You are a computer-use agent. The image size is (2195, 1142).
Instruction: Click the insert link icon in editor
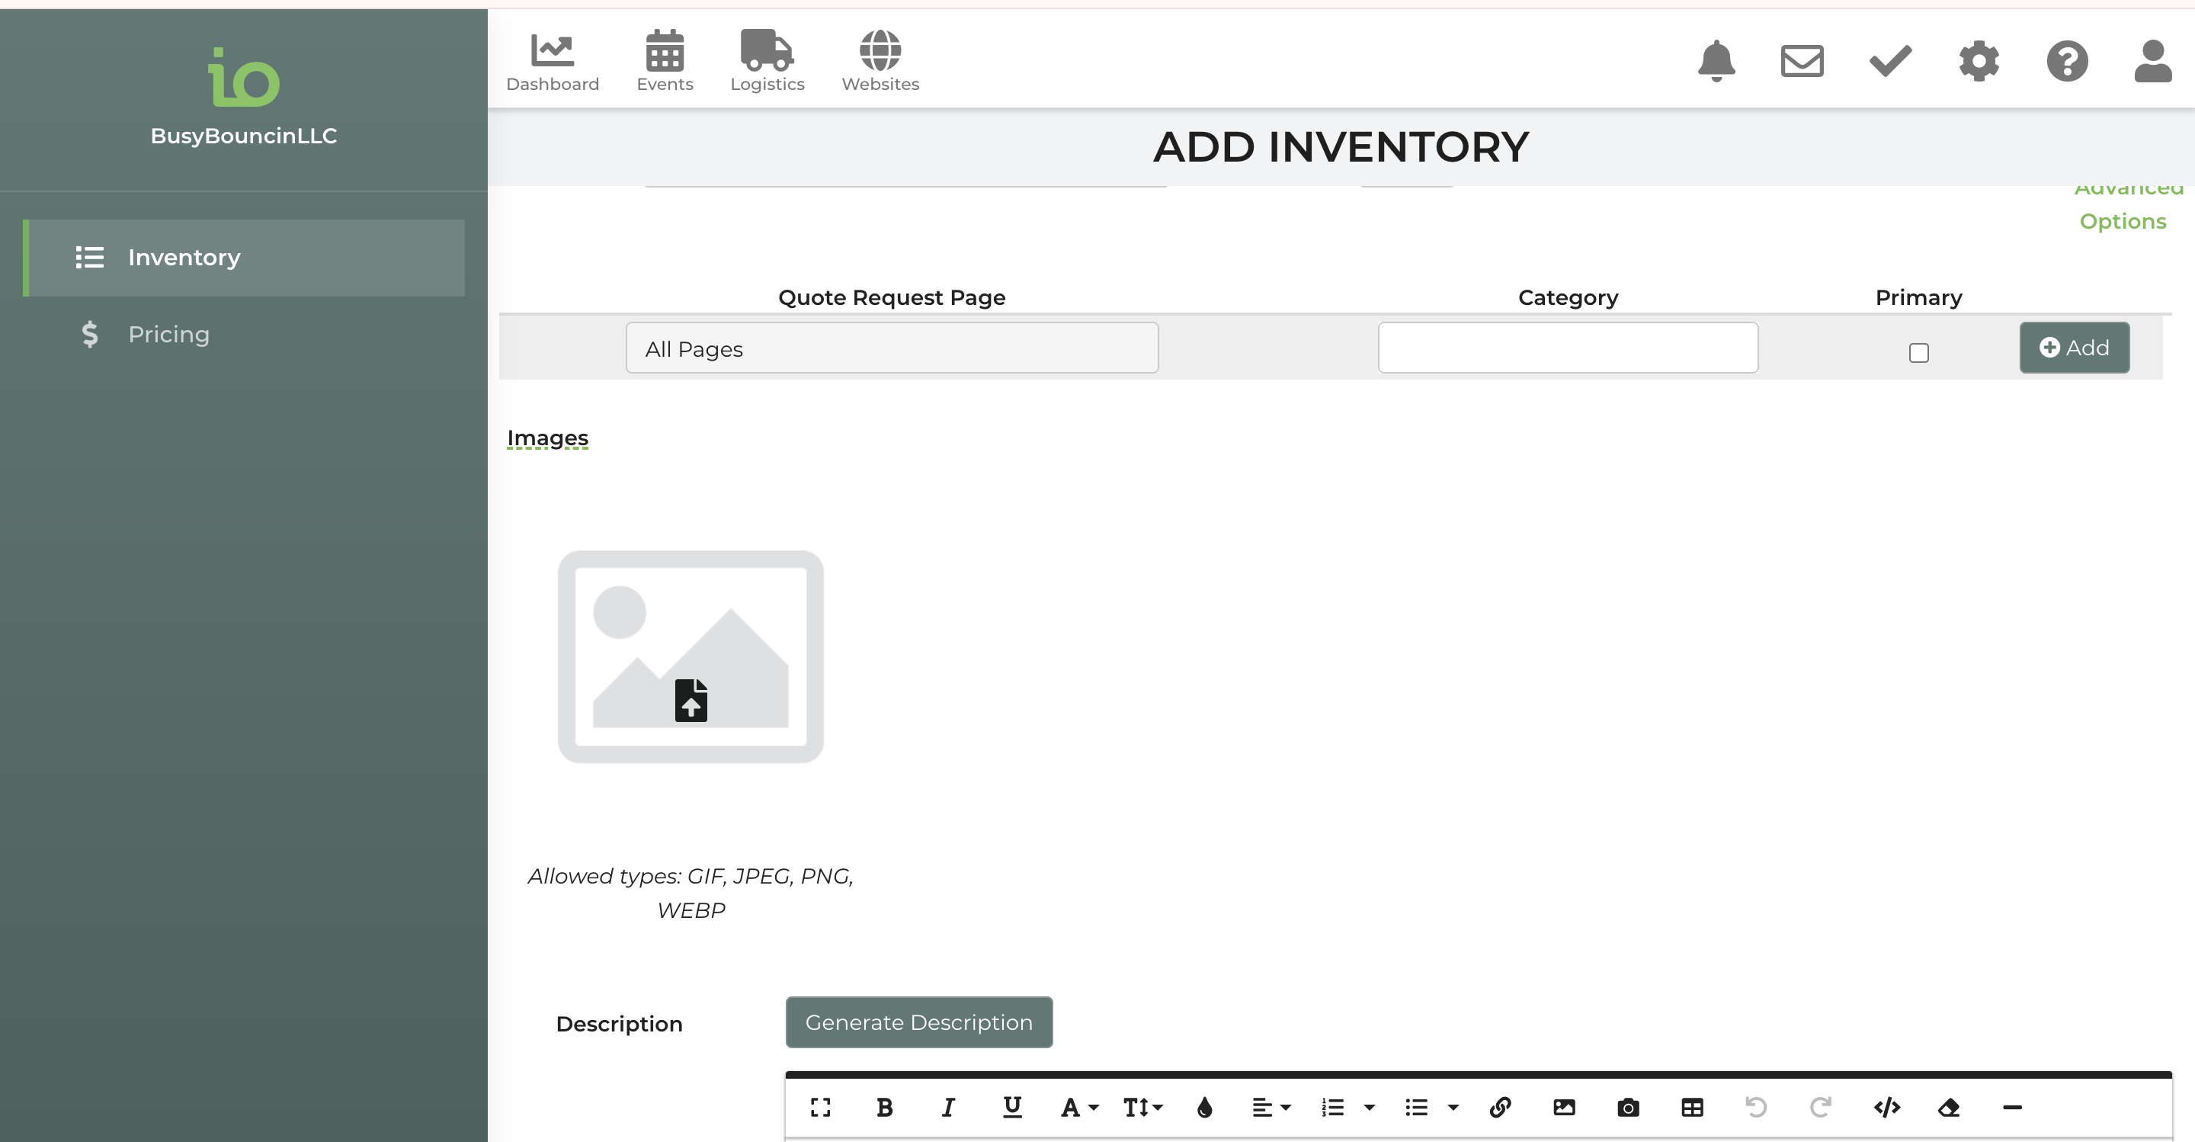[x=1500, y=1107]
